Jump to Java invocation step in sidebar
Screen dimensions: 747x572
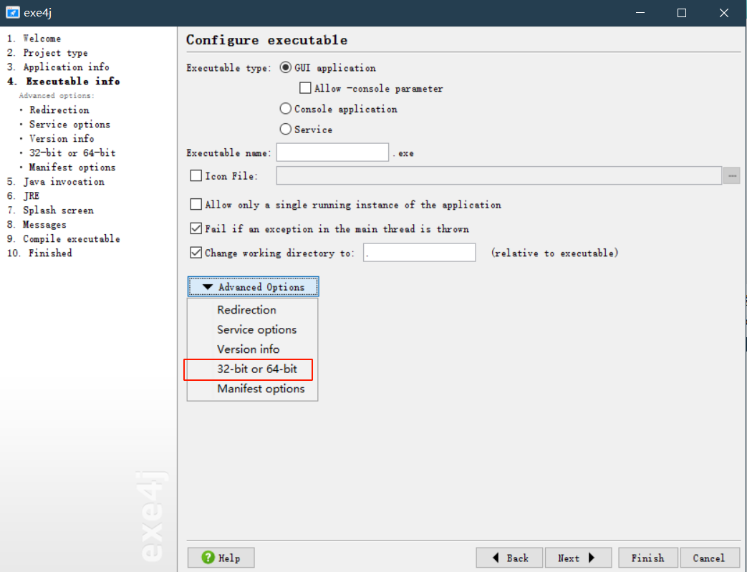click(x=63, y=182)
